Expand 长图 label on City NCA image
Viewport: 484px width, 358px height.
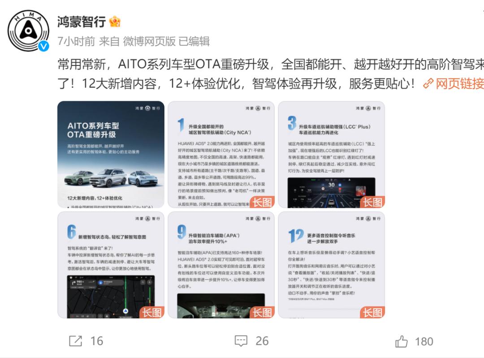coord(262,202)
